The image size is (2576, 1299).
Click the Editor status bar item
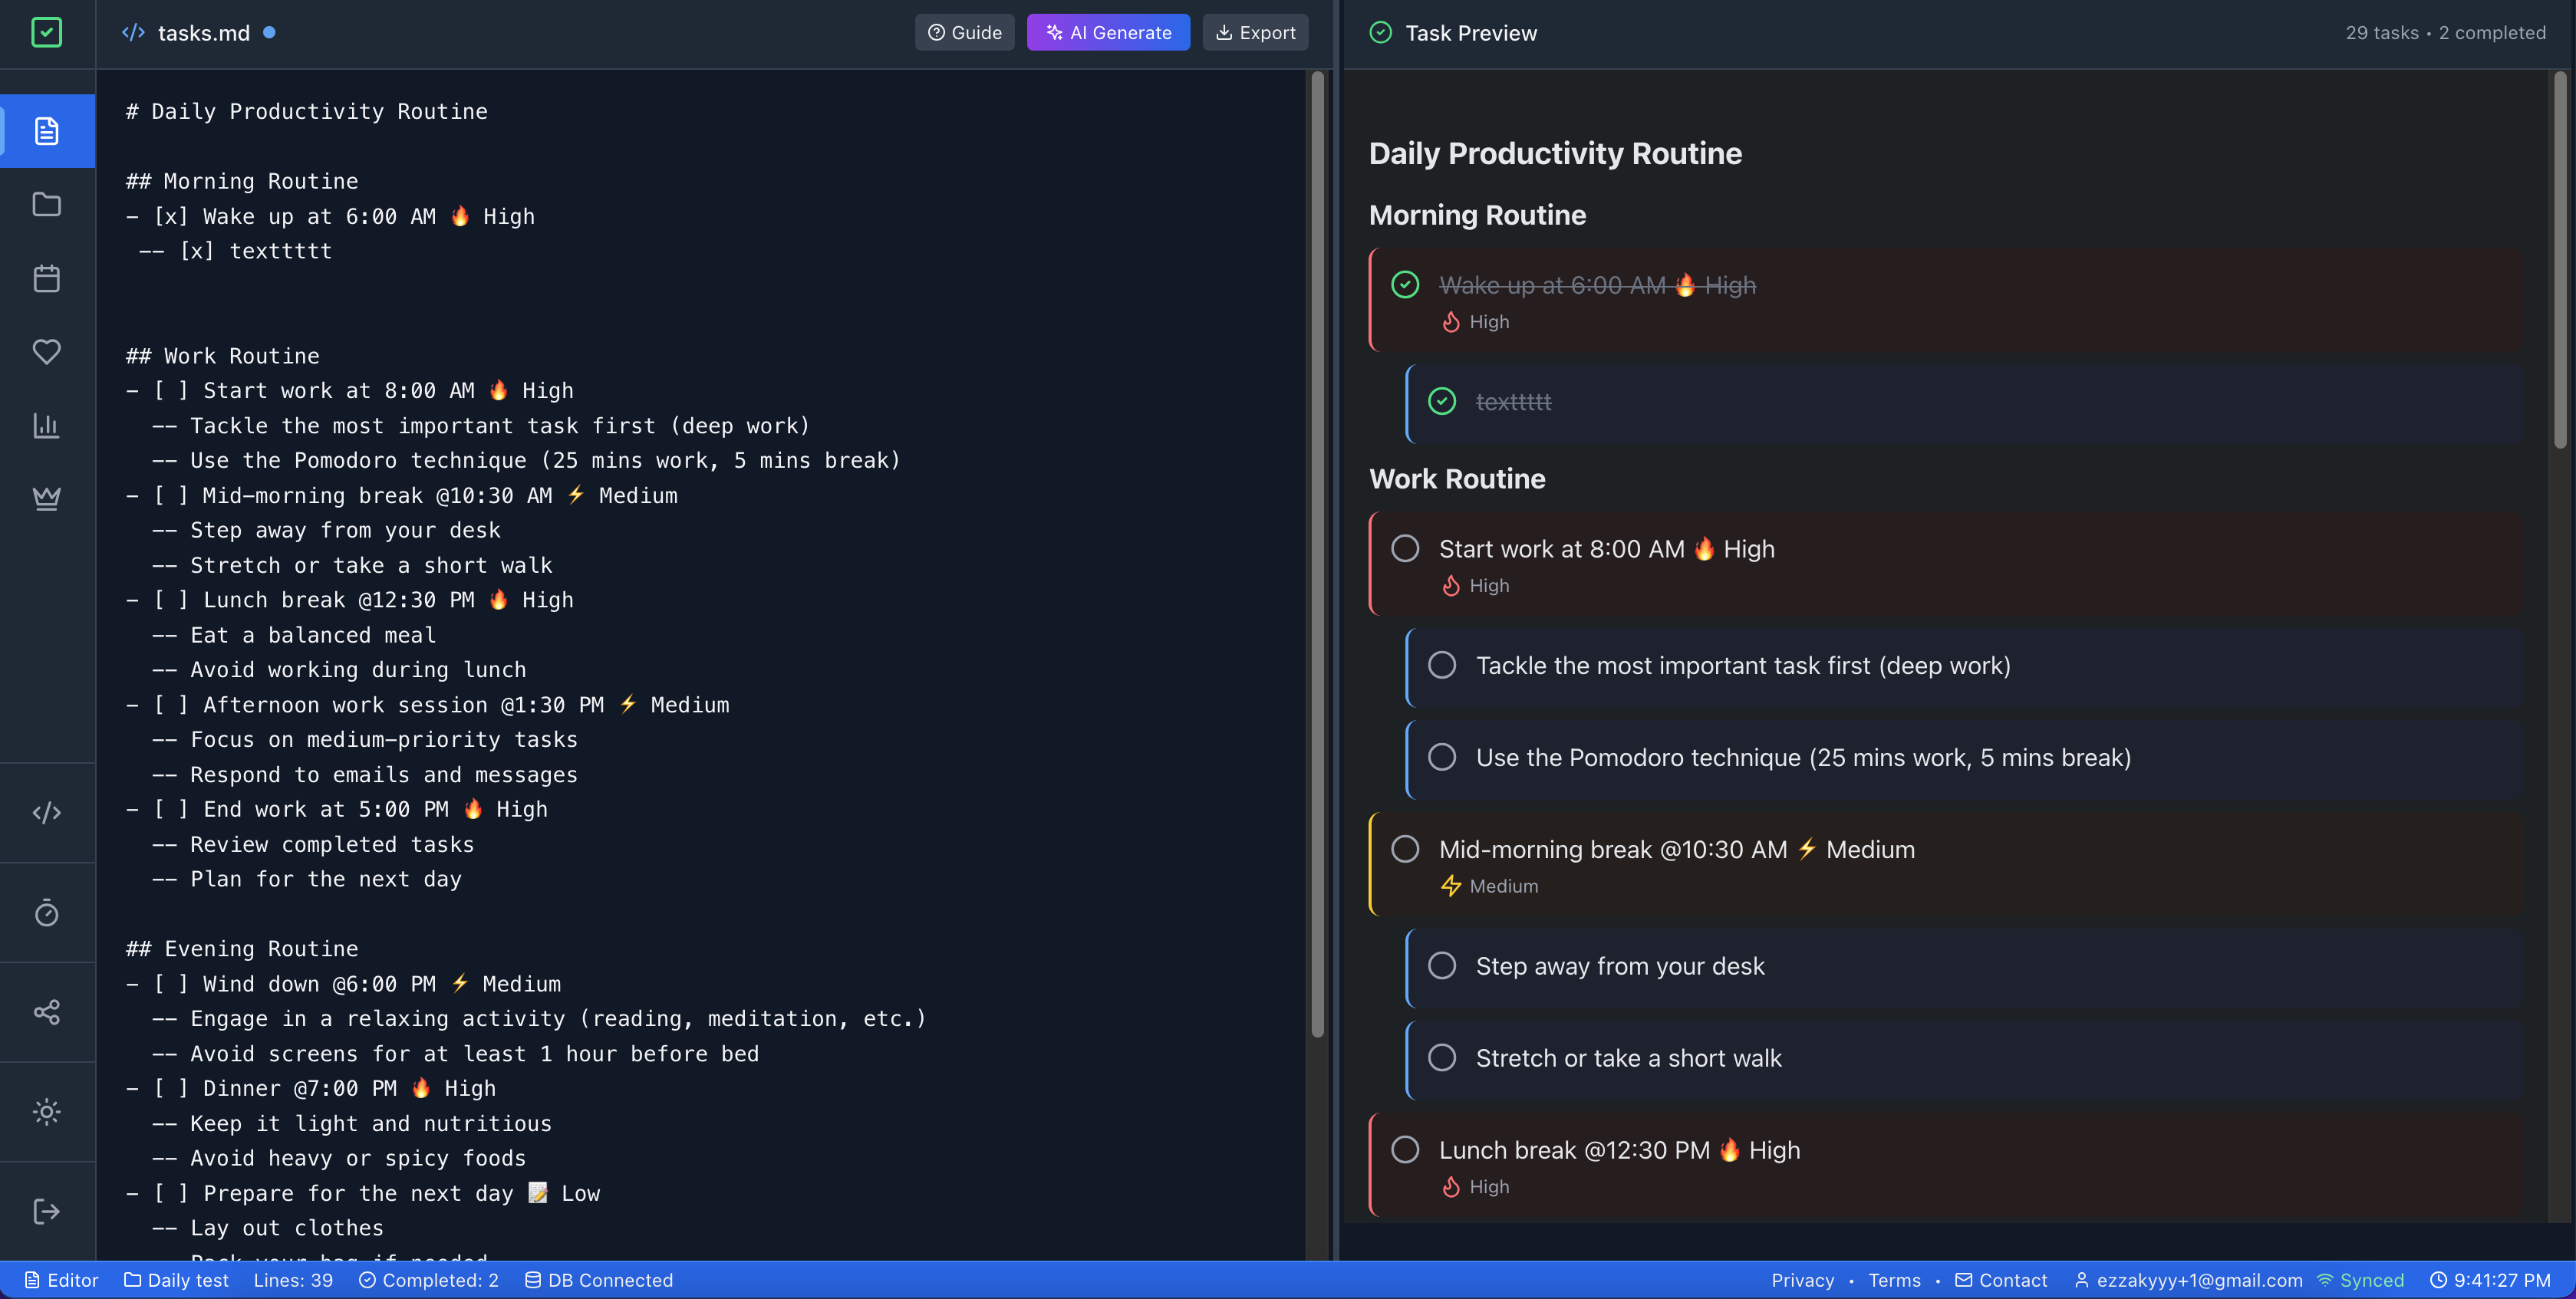pos(62,1280)
